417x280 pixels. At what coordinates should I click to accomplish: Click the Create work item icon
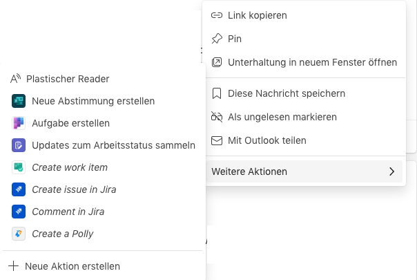pyautogui.click(x=19, y=167)
